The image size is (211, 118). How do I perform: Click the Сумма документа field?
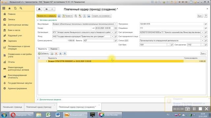point(64,41)
